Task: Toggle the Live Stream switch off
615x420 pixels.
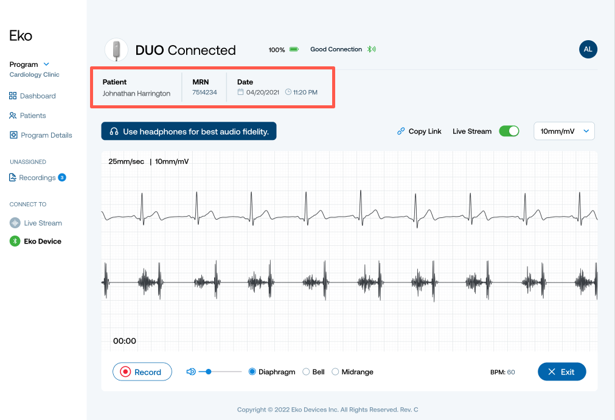Action: point(509,131)
